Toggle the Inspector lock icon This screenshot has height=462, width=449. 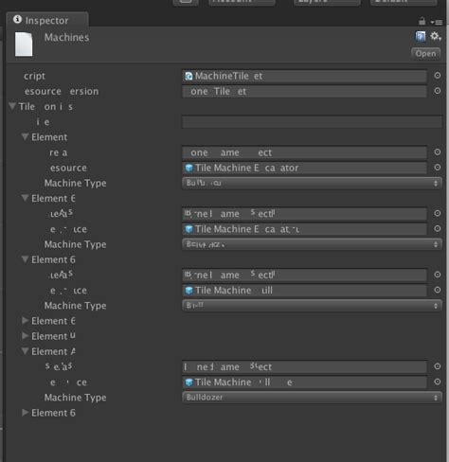[422, 21]
